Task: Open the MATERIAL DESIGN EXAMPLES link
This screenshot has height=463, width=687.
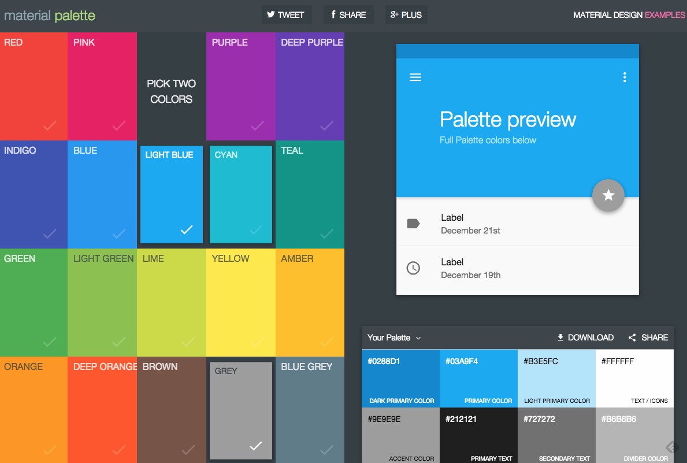Action: coord(629,14)
